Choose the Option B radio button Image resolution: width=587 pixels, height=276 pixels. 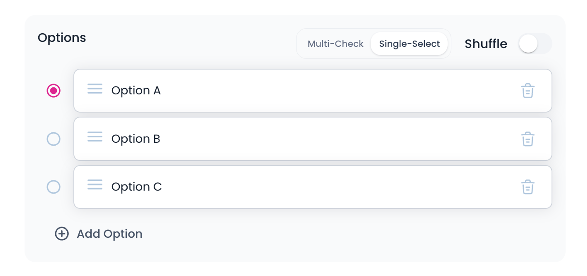click(x=53, y=139)
